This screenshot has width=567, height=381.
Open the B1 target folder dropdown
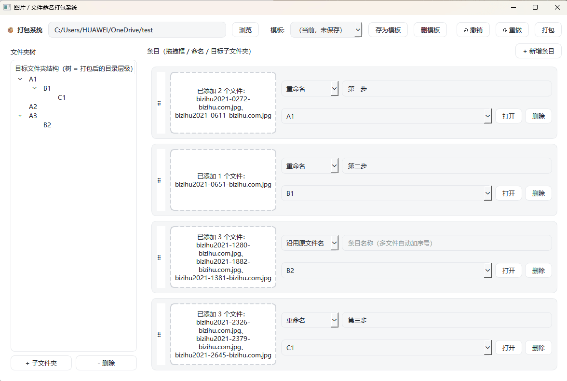pyautogui.click(x=386, y=193)
